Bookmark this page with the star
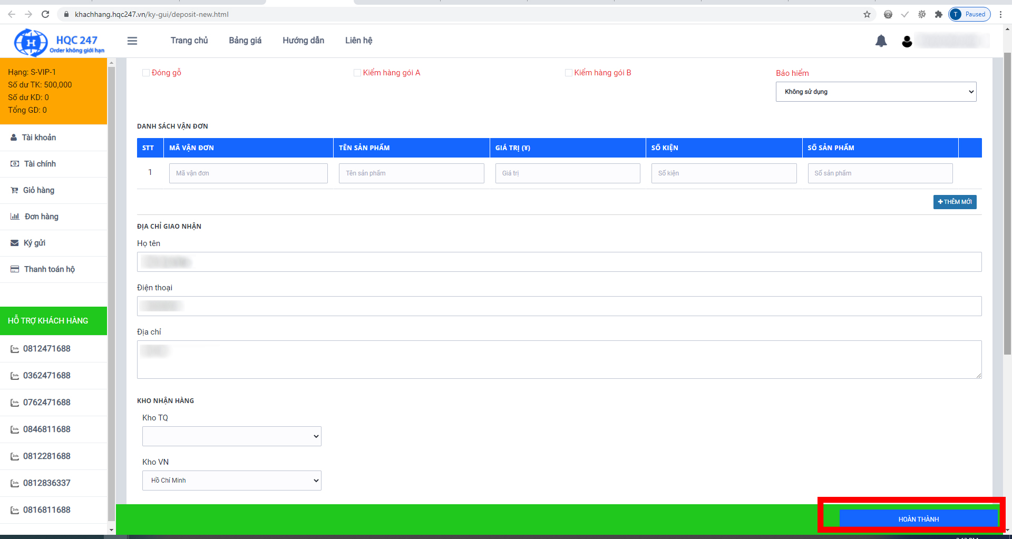This screenshot has width=1012, height=539. [867, 14]
